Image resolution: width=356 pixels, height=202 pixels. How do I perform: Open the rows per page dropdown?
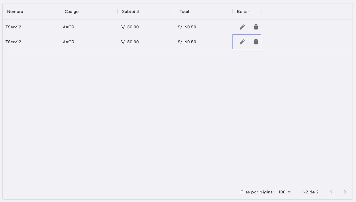pyautogui.click(x=284, y=192)
